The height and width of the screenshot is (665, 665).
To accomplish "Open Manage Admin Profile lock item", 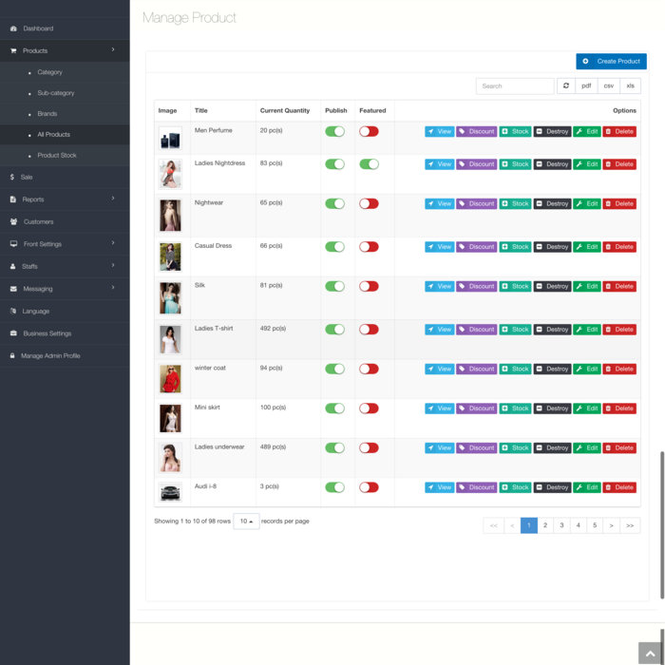I will point(50,355).
